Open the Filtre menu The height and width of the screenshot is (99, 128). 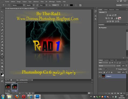(42, 2)
